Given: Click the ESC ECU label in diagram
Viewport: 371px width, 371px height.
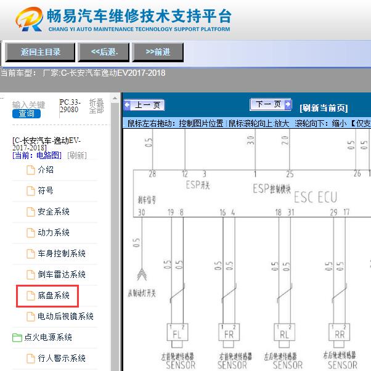Looking at the screenshot, I should [x=316, y=197].
